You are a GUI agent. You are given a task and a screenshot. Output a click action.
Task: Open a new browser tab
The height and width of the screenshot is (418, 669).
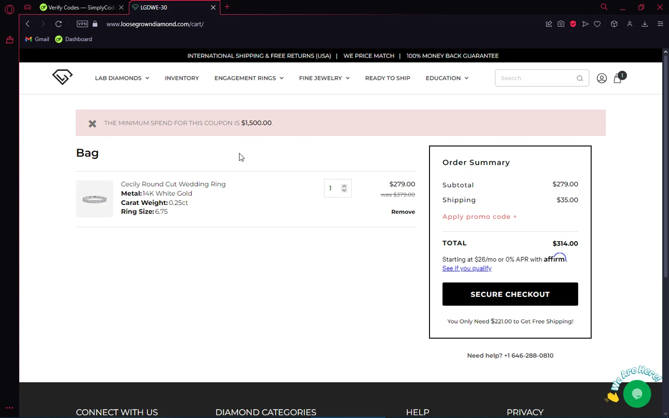pyautogui.click(x=227, y=7)
